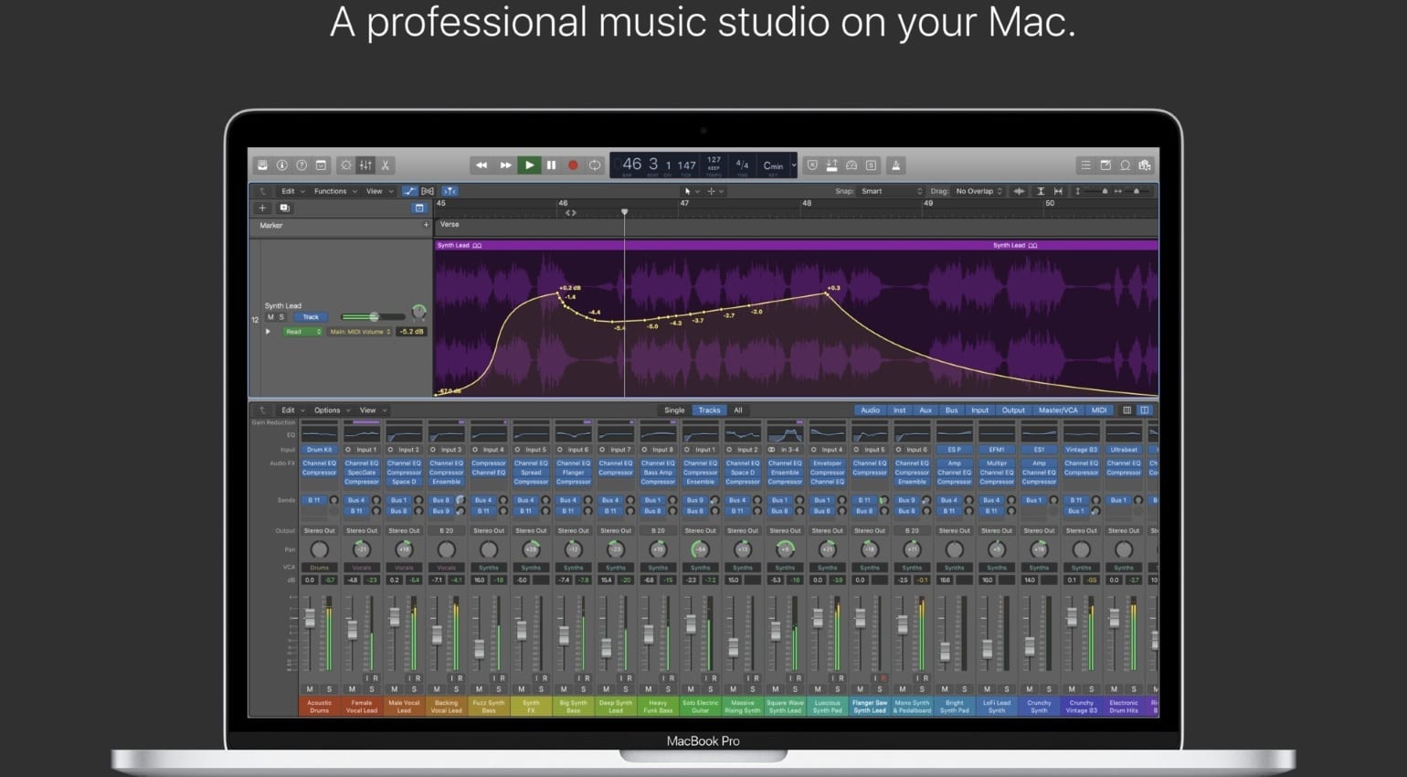Screen dimensions: 1407x777
Task: Open the Functions menu
Action: pyautogui.click(x=334, y=191)
